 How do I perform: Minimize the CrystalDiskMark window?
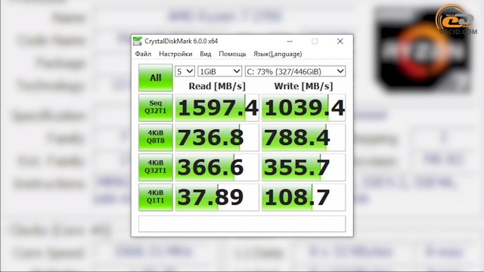pyautogui.click(x=290, y=42)
